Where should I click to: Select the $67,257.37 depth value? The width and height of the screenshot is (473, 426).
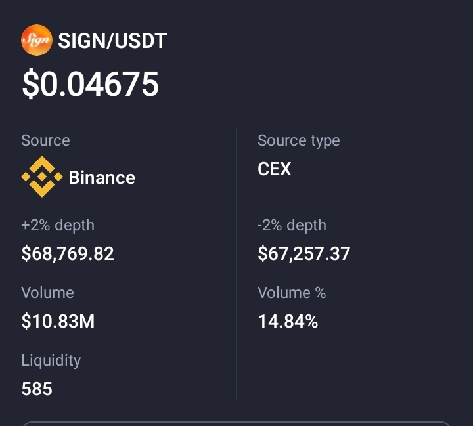(x=304, y=254)
